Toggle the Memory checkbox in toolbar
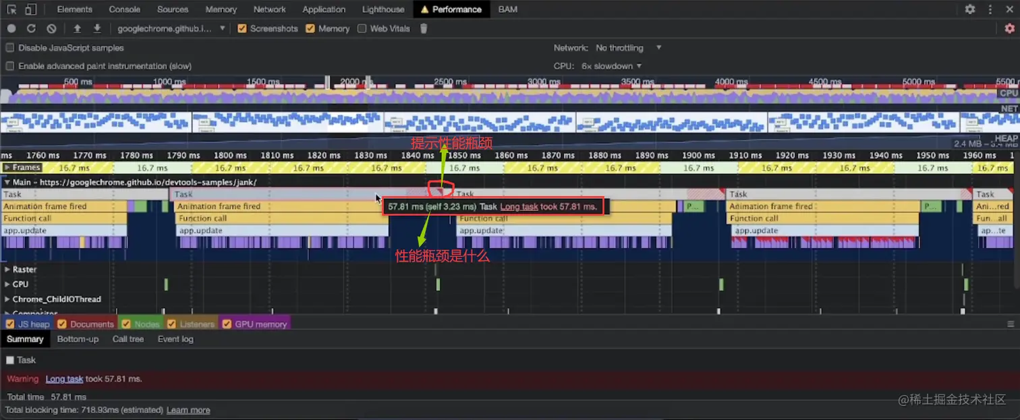 310,28
